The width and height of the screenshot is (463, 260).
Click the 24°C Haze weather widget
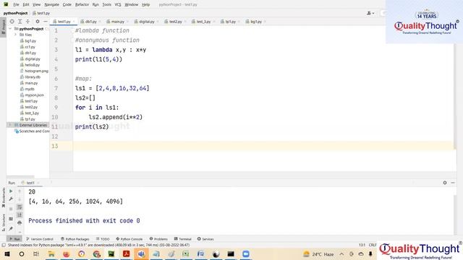[x=318, y=253]
